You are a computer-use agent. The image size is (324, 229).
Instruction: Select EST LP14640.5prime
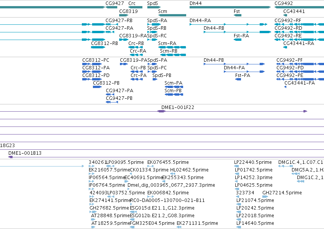point(239,227)
